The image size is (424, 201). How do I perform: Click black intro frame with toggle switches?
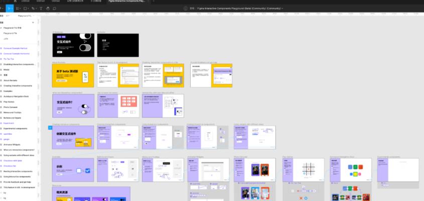click(x=73, y=45)
